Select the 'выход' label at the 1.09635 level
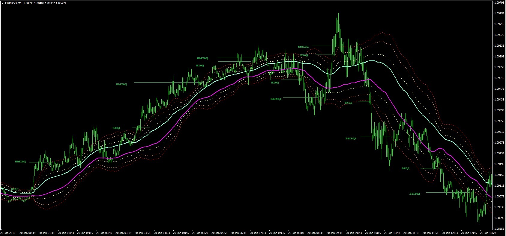506x236 pixels. tap(303, 47)
